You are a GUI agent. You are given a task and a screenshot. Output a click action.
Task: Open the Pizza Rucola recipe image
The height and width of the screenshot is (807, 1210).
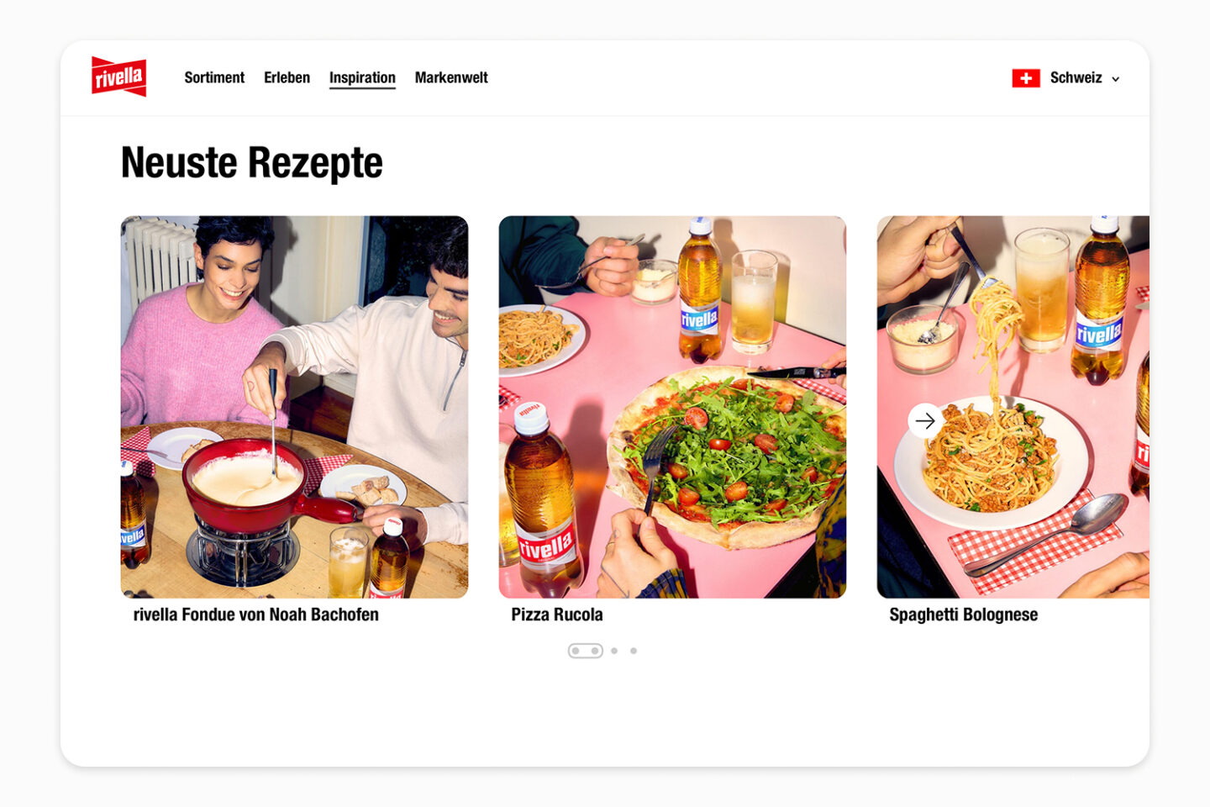pos(672,407)
